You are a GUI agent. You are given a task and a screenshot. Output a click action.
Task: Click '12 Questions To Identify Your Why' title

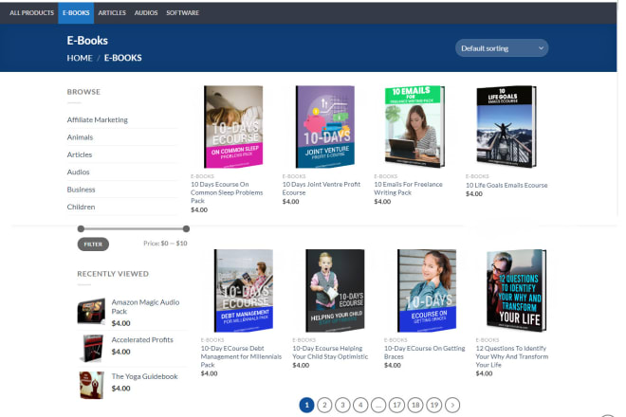512,356
